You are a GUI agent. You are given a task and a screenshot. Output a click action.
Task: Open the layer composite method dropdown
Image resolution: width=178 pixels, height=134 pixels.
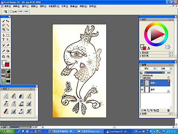coord(148,69)
